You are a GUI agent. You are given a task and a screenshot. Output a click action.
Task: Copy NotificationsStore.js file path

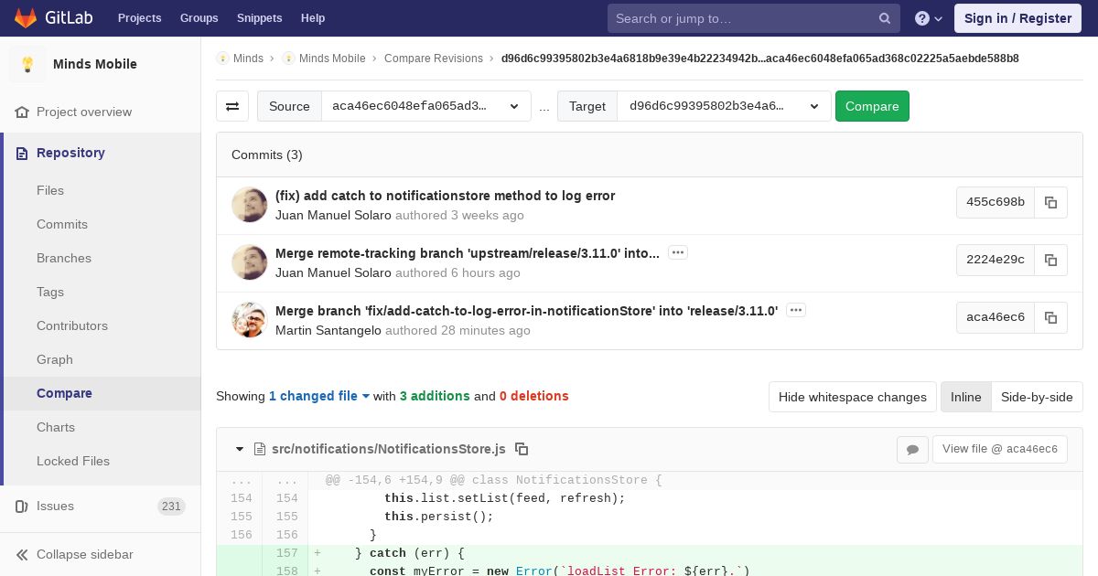(x=522, y=449)
